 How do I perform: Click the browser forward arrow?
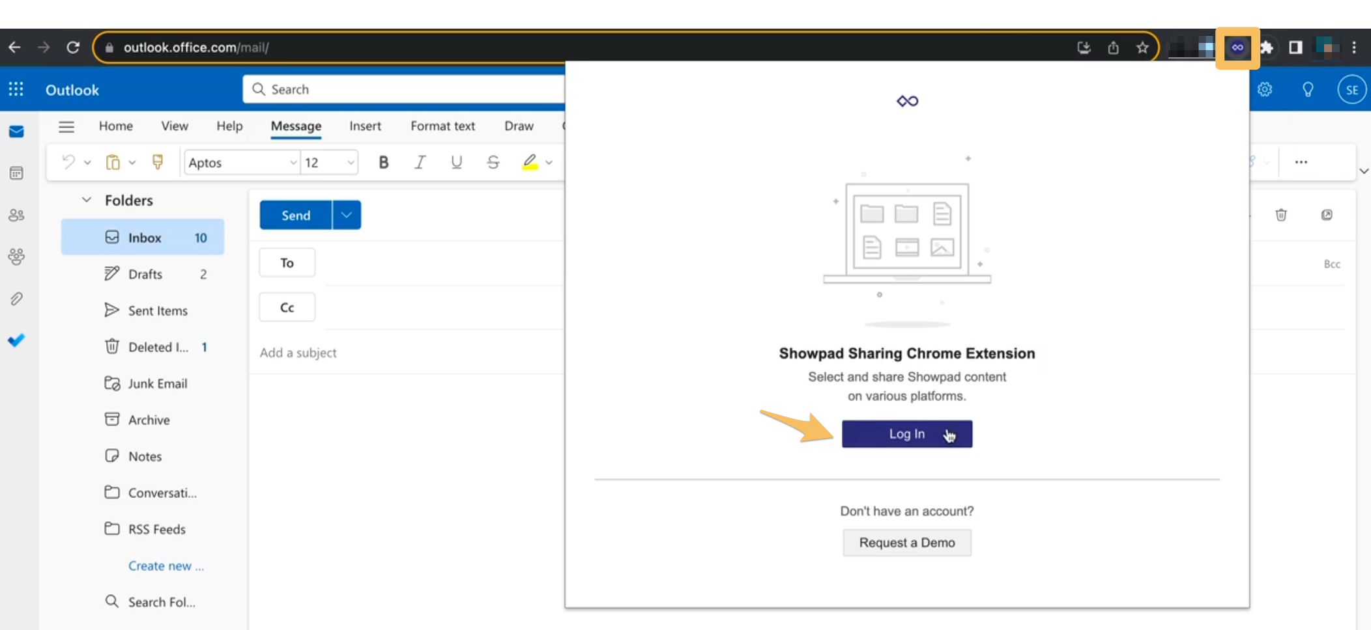click(44, 48)
